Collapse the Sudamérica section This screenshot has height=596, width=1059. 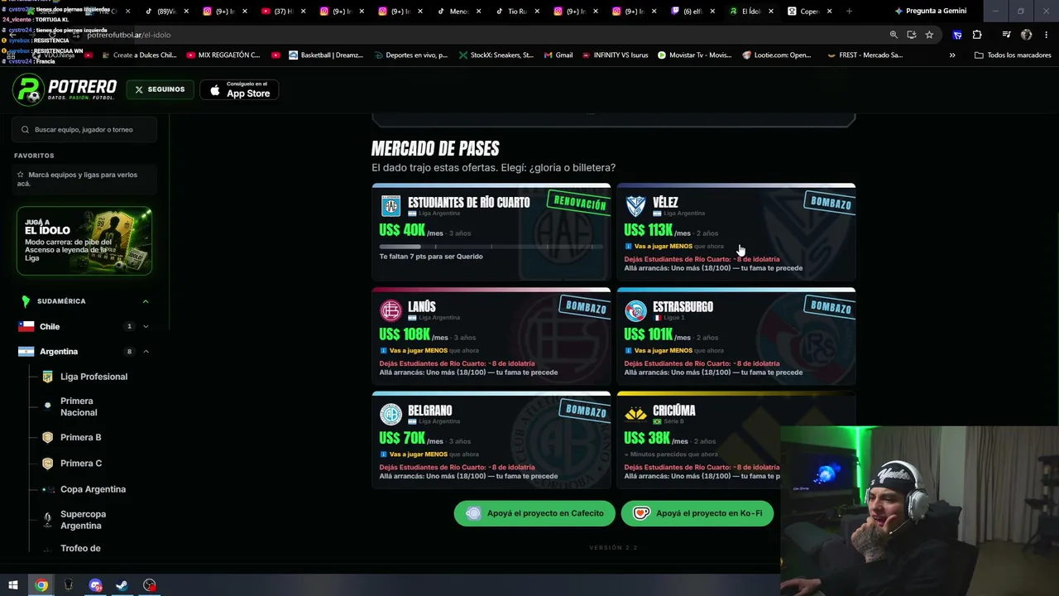pos(146,301)
